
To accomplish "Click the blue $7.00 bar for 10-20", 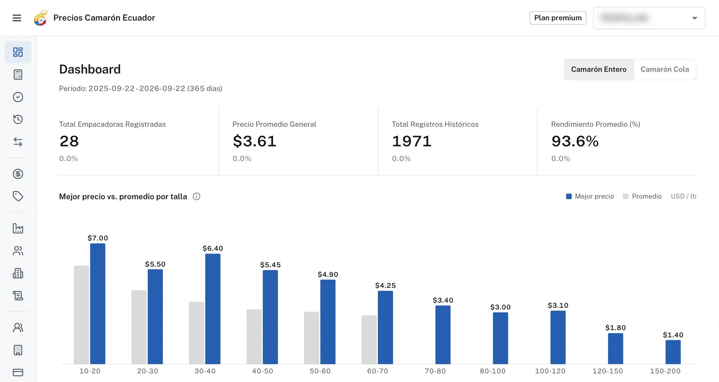I will [98, 304].
